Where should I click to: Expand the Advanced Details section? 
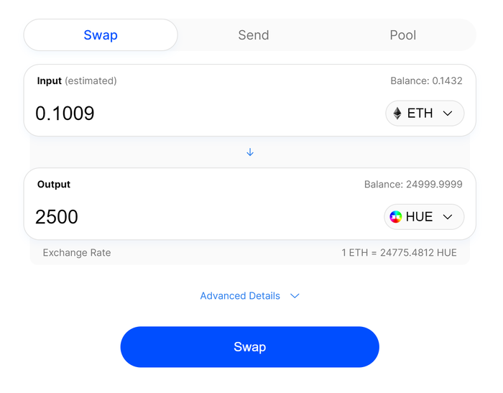[x=249, y=296]
